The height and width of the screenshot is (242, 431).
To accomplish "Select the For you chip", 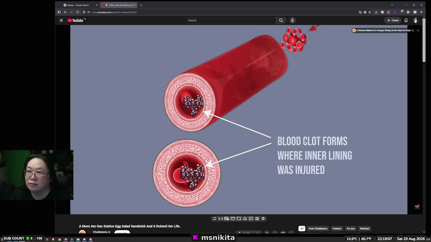I will coord(351,229).
